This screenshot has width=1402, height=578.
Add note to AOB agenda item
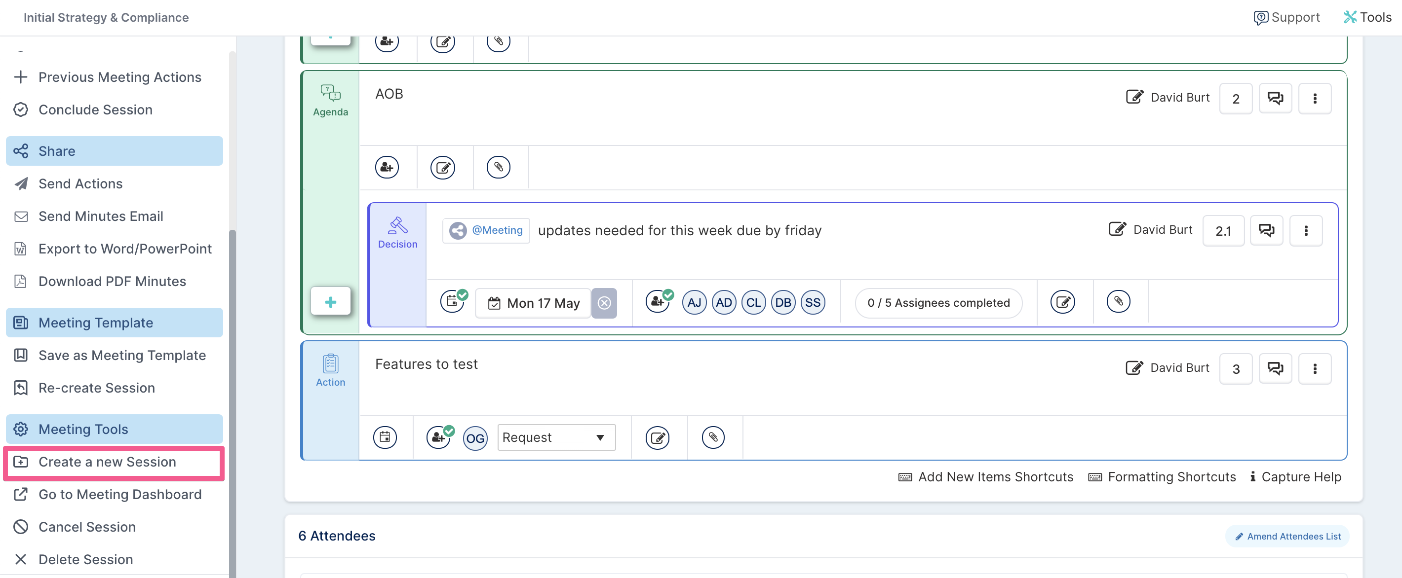(x=443, y=168)
